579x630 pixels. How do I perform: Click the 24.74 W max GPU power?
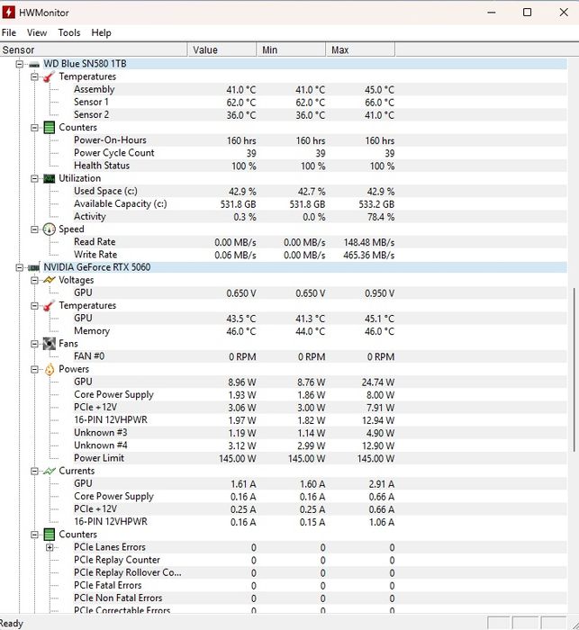tap(378, 382)
